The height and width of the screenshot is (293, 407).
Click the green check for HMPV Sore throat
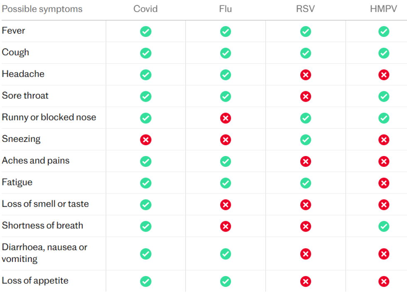[x=384, y=96]
